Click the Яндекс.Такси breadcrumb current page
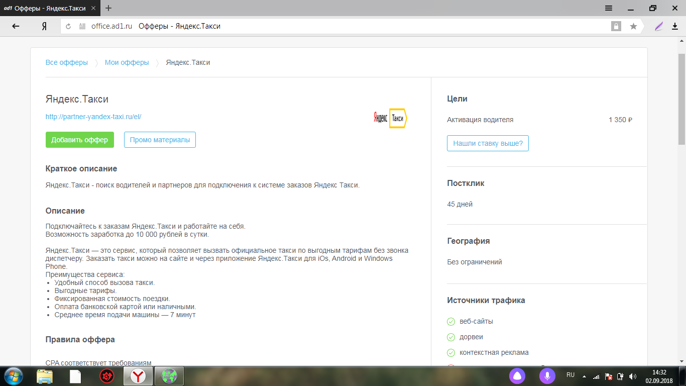This screenshot has height=386, width=686. coord(188,63)
